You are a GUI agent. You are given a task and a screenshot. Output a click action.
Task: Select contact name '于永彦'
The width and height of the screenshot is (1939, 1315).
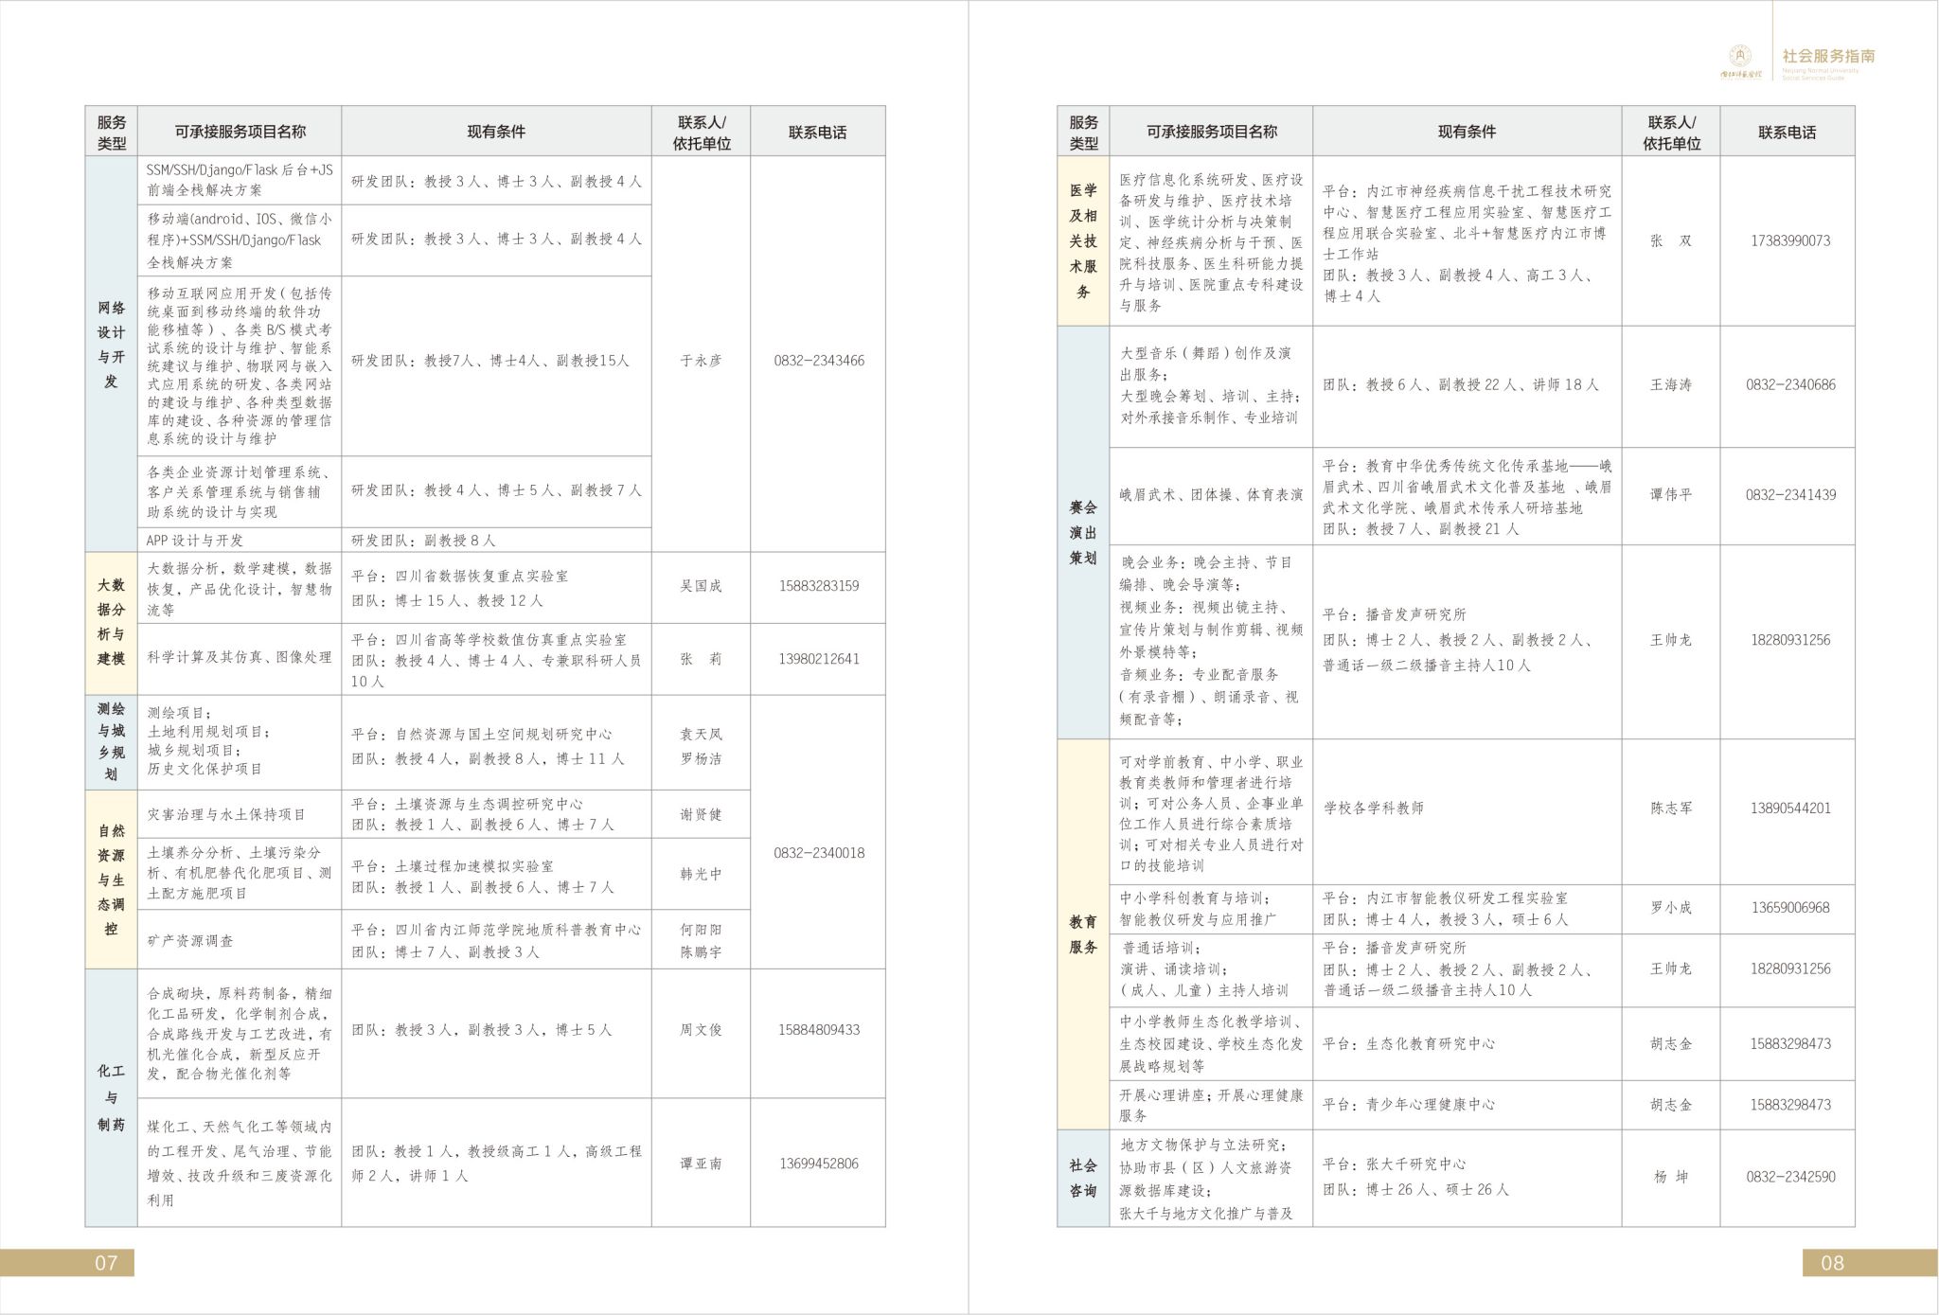(701, 361)
